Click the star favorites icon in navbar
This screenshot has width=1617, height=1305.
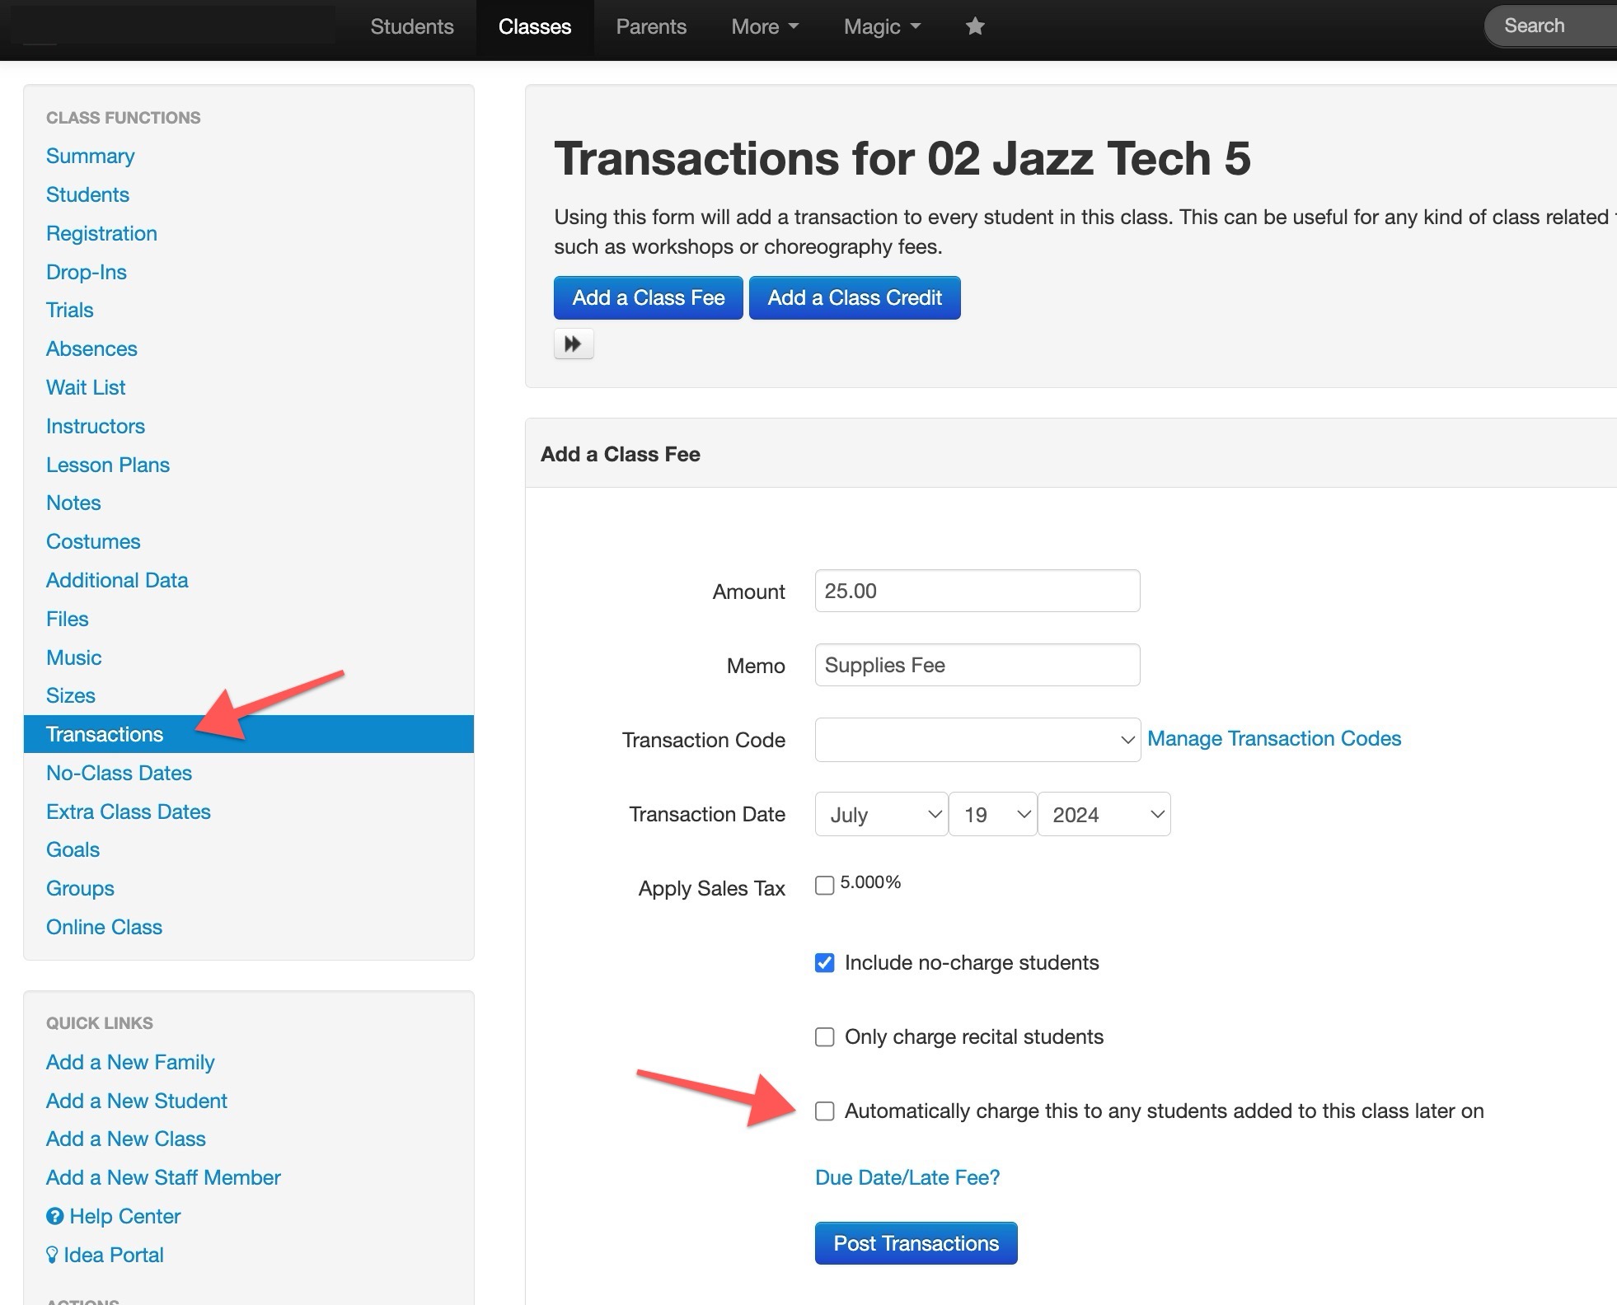(975, 26)
